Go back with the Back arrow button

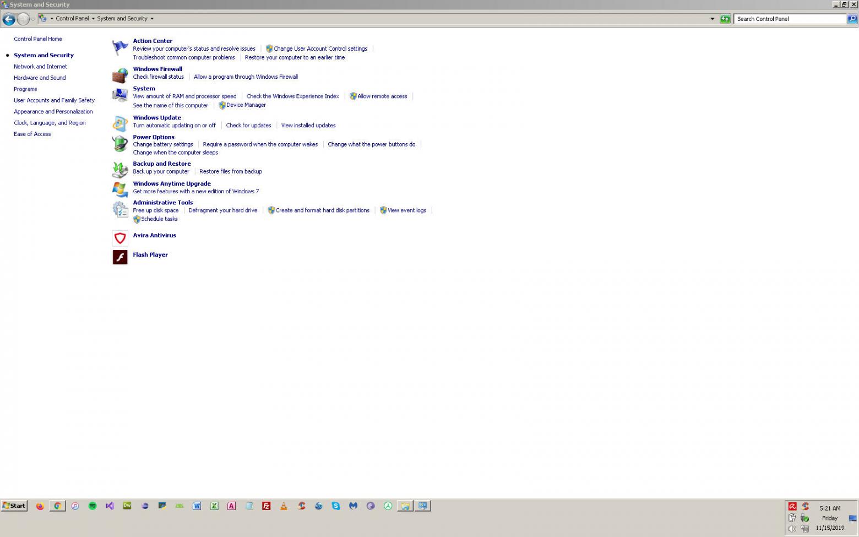coord(8,19)
